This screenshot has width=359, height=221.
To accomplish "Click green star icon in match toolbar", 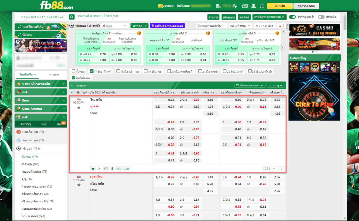I will point(93,169).
